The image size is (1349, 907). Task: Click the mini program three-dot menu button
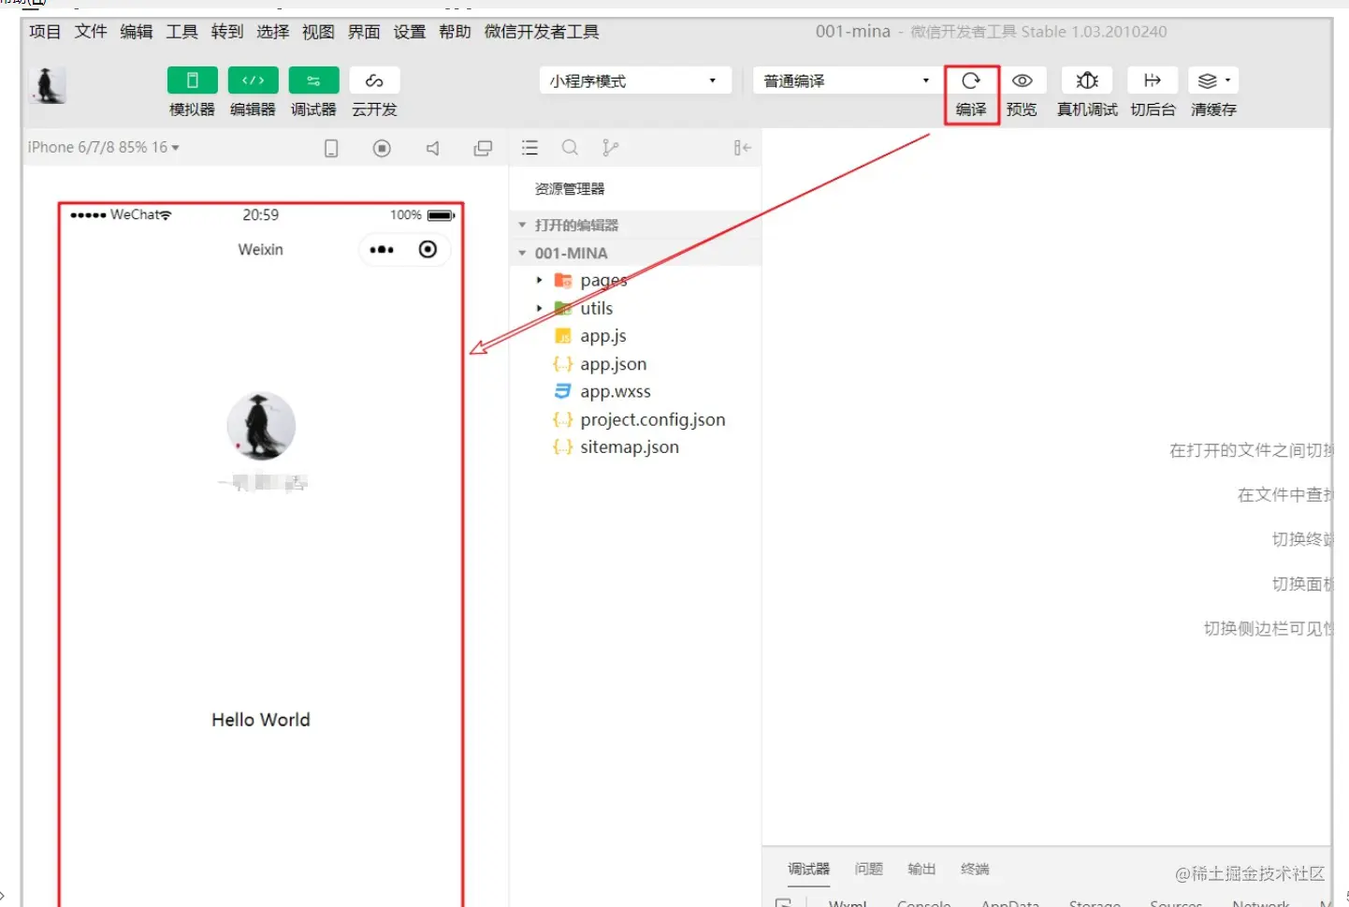click(382, 250)
